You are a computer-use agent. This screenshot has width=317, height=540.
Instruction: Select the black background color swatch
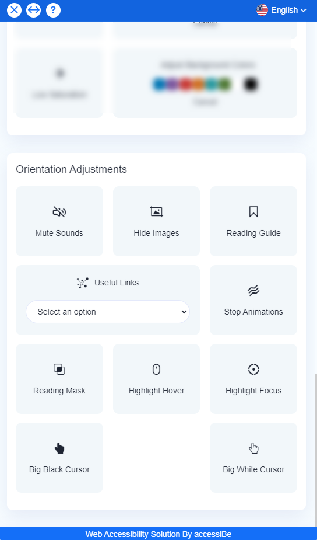(251, 85)
